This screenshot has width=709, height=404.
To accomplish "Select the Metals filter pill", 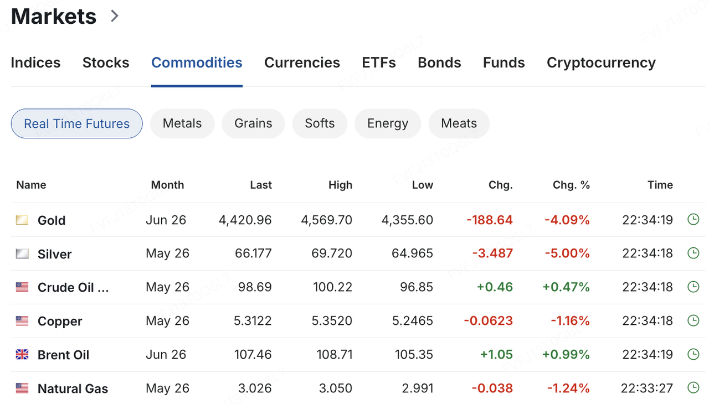I will pos(182,123).
